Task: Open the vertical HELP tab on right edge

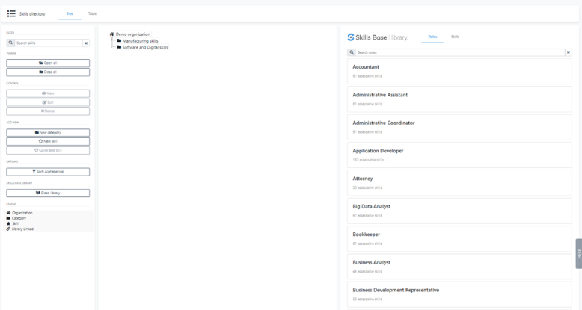Action: pos(578,254)
